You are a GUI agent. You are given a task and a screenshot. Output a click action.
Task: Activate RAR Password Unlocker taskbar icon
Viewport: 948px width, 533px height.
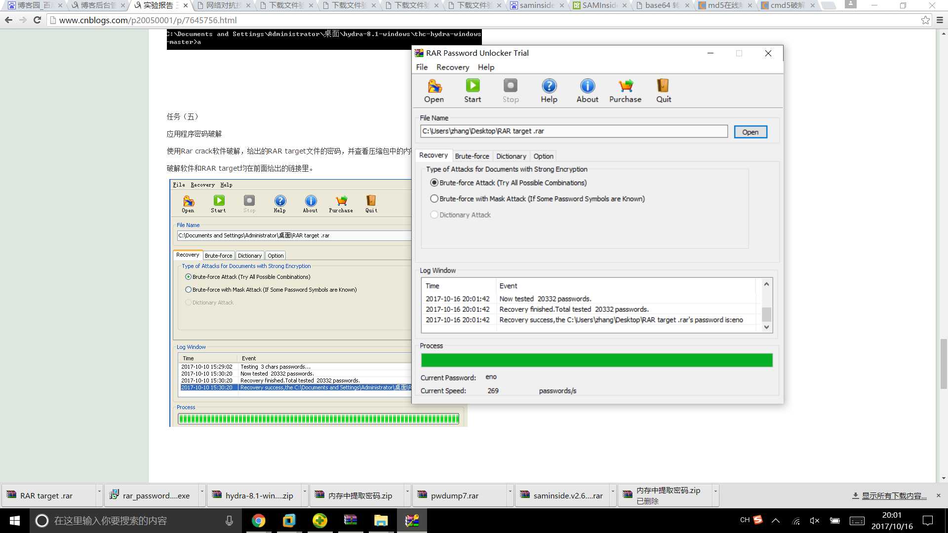coord(412,521)
